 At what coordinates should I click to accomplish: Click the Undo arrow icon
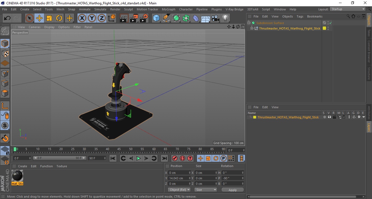[7, 18]
